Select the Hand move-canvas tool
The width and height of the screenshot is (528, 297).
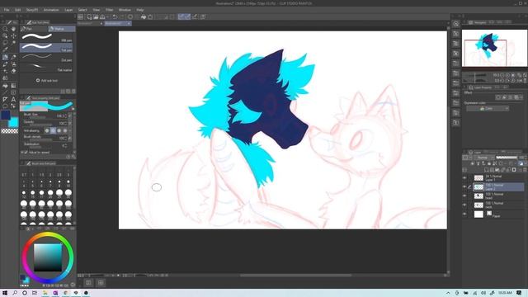click(13, 29)
